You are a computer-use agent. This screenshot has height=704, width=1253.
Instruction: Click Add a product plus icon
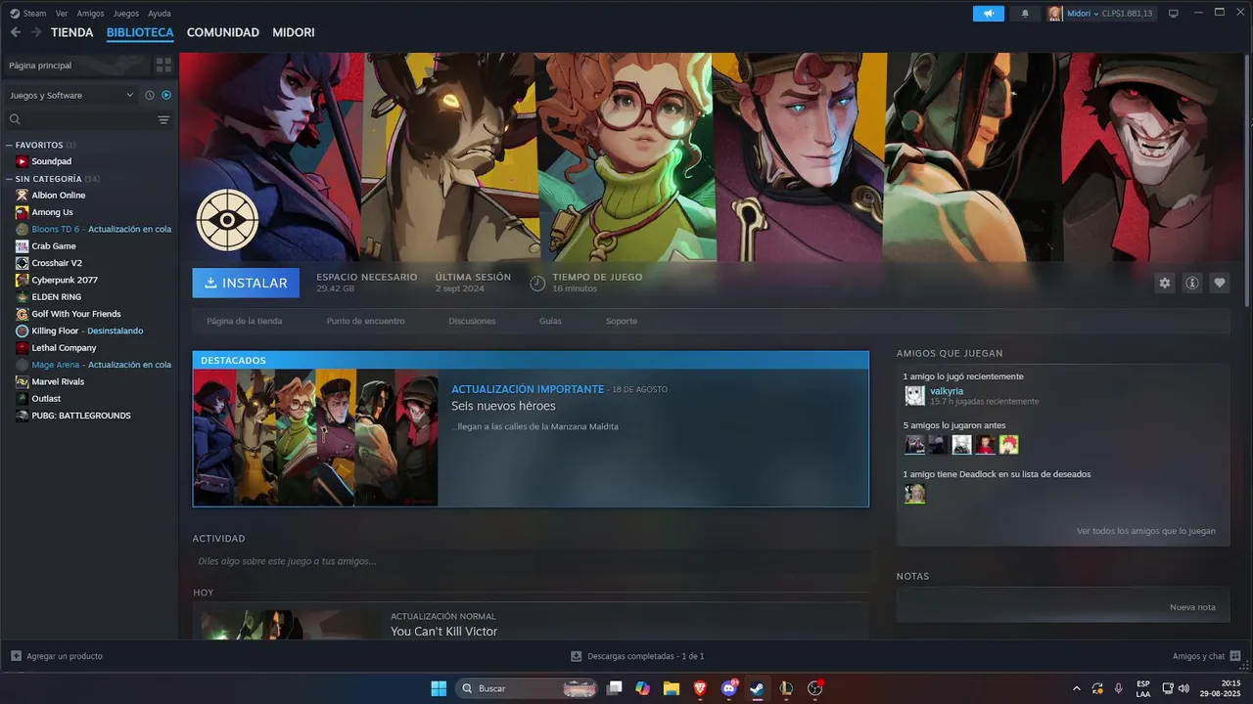click(16, 656)
